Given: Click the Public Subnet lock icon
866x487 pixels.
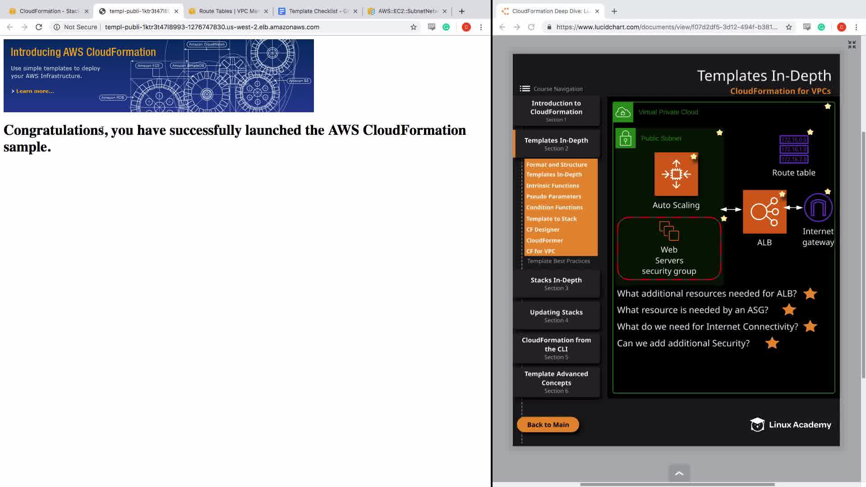Looking at the screenshot, I should coord(625,138).
